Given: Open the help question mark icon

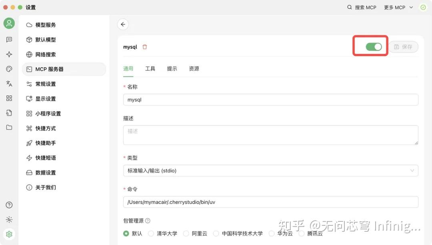Looking at the screenshot, I should tap(9, 205).
